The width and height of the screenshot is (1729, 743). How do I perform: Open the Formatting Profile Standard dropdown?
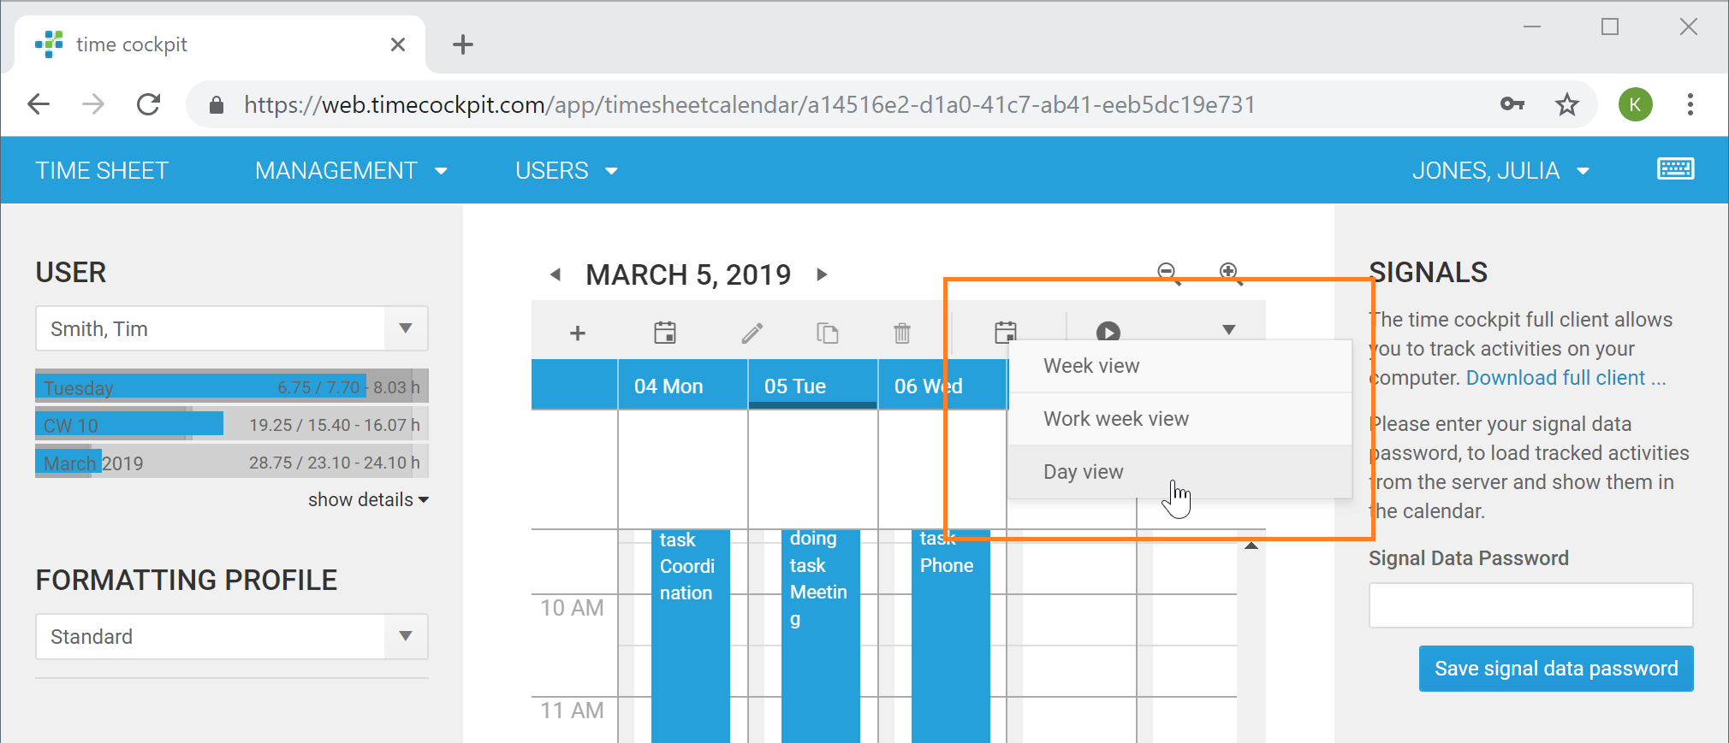tap(232, 637)
